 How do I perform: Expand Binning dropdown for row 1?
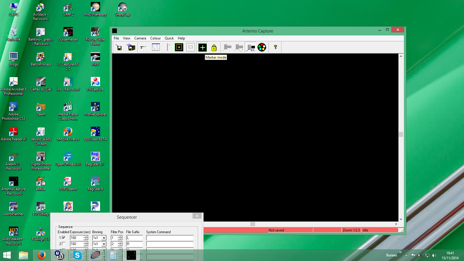(x=104, y=238)
